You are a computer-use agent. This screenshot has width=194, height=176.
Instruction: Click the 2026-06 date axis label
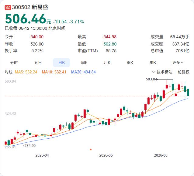(161, 155)
